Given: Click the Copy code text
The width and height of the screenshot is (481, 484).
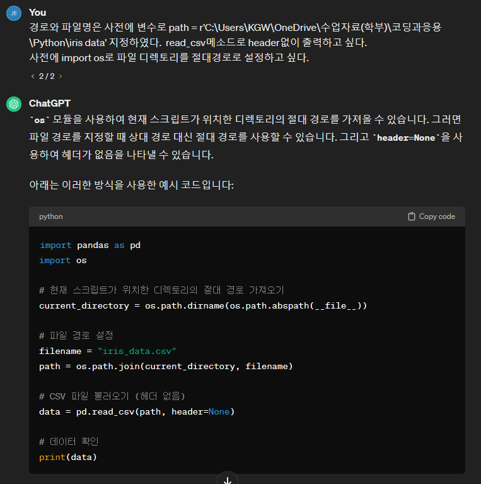Looking at the screenshot, I should click(437, 216).
